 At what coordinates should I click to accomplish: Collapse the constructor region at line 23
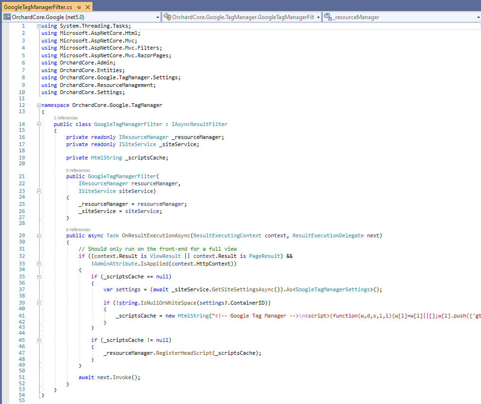click(39, 191)
